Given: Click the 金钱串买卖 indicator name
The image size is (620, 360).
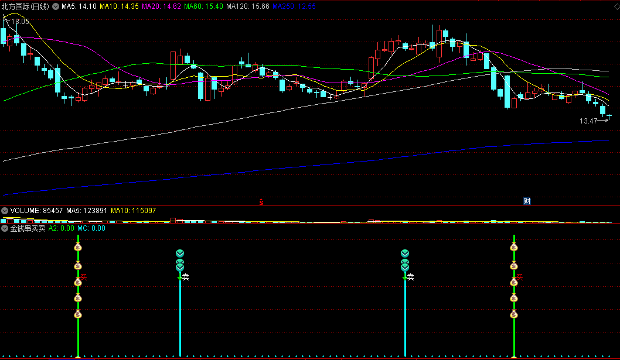Looking at the screenshot, I should (28, 228).
